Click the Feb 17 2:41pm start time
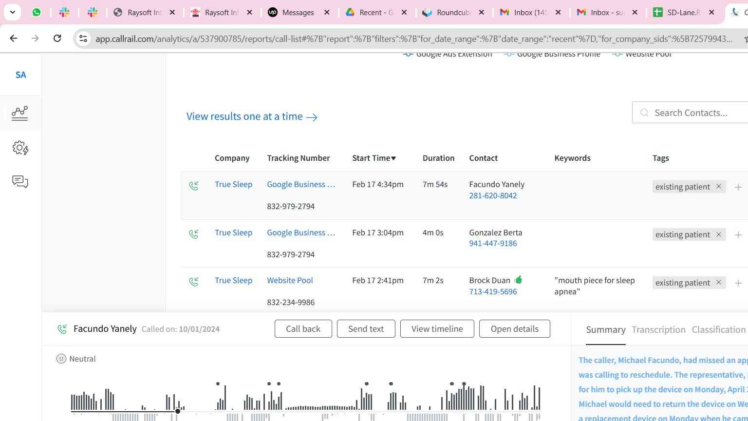This screenshot has width=748, height=421. click(x=377, y=281)
